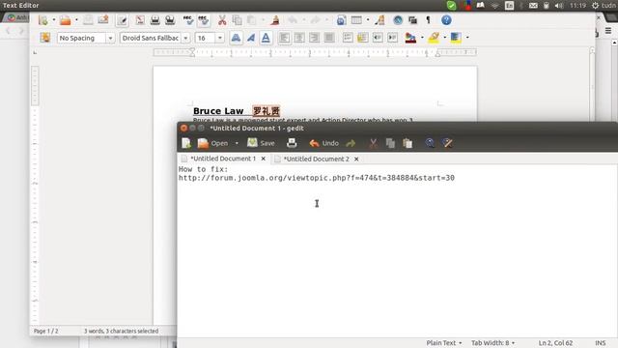
Task: Open Styles and Formatting icon
Action: [x=45, y=38]
